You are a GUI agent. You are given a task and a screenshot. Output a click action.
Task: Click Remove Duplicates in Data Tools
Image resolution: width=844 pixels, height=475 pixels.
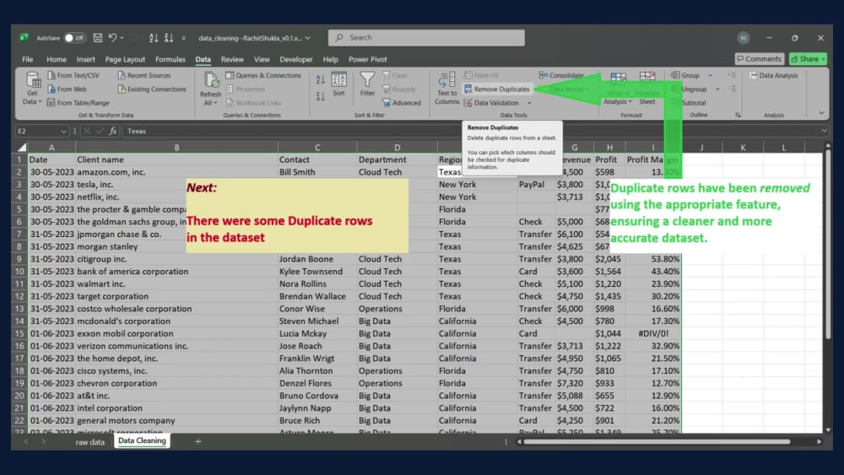coord(497,89)
